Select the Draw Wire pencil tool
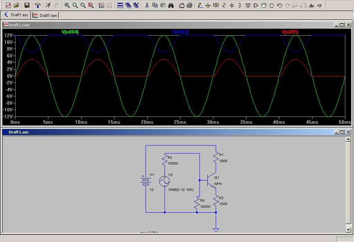This screenshot has width=354, height=242. 200,5
